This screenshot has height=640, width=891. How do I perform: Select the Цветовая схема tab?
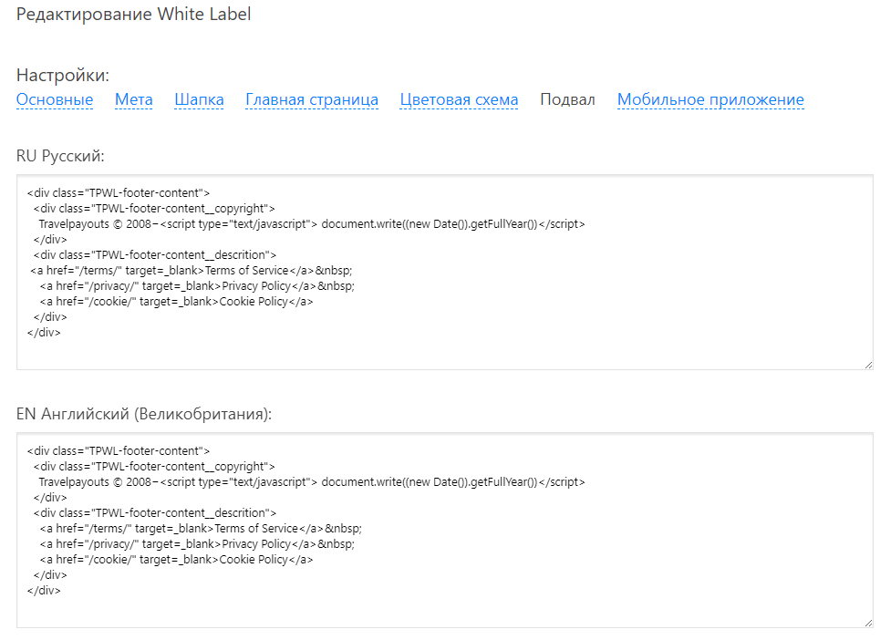pos(459,99)
